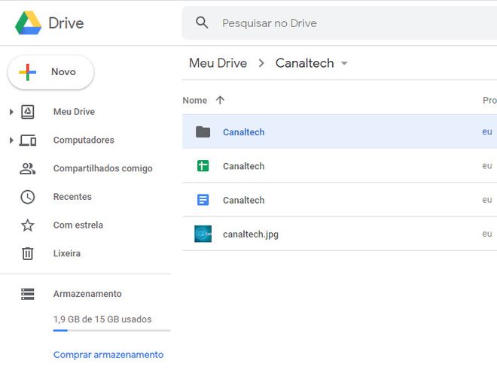Open the Canaltech breadcrumb dropdown arrow
Screen dimensions: 497x372
(344, 63)
